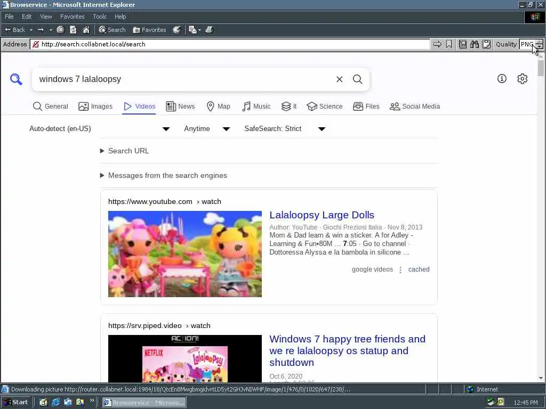Print the page with the printer icon
This screenshot has width=546, height=409.
point(209,30)
